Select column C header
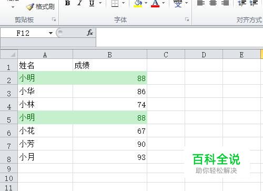The image size is (263, 191). [166, 55]
